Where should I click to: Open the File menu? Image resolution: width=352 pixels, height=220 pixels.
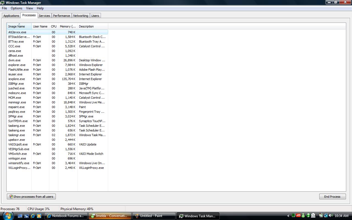(4, 8)
